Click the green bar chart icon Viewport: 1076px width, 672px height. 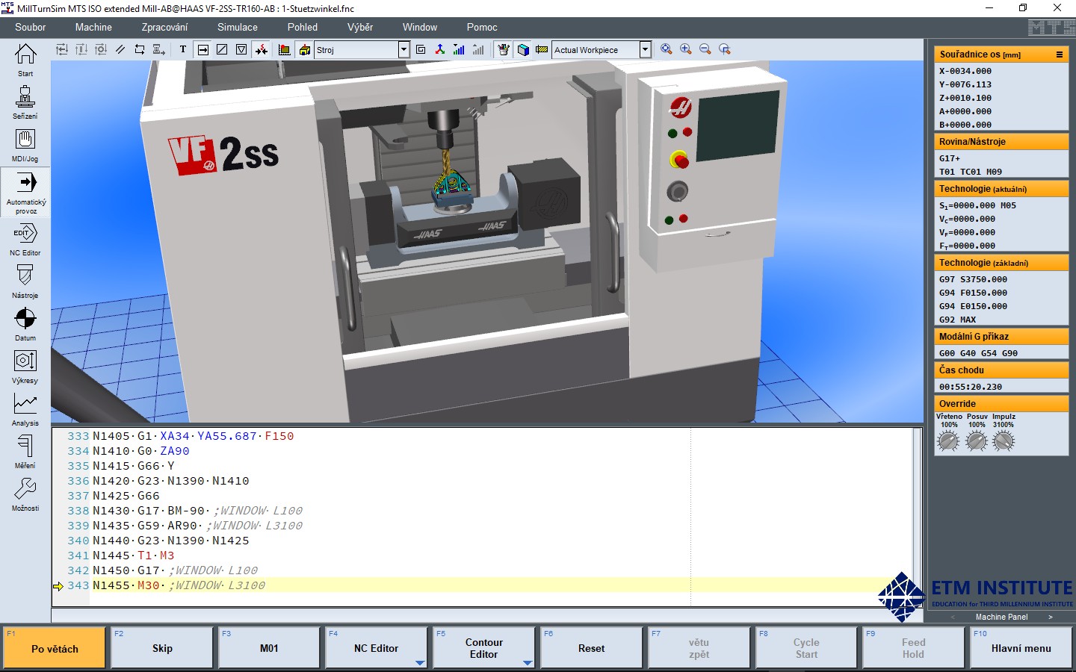(459, 49)
